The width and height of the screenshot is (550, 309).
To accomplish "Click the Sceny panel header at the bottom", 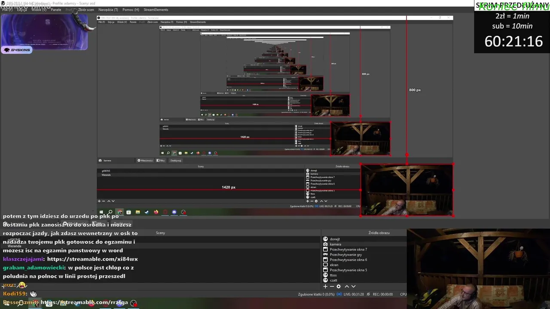I will [x=160, y=233].
